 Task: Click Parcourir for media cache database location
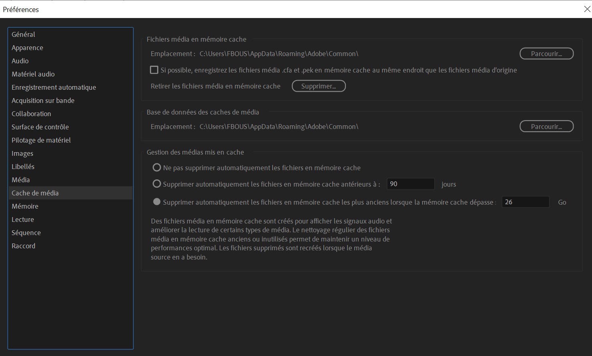coord(546,127)
